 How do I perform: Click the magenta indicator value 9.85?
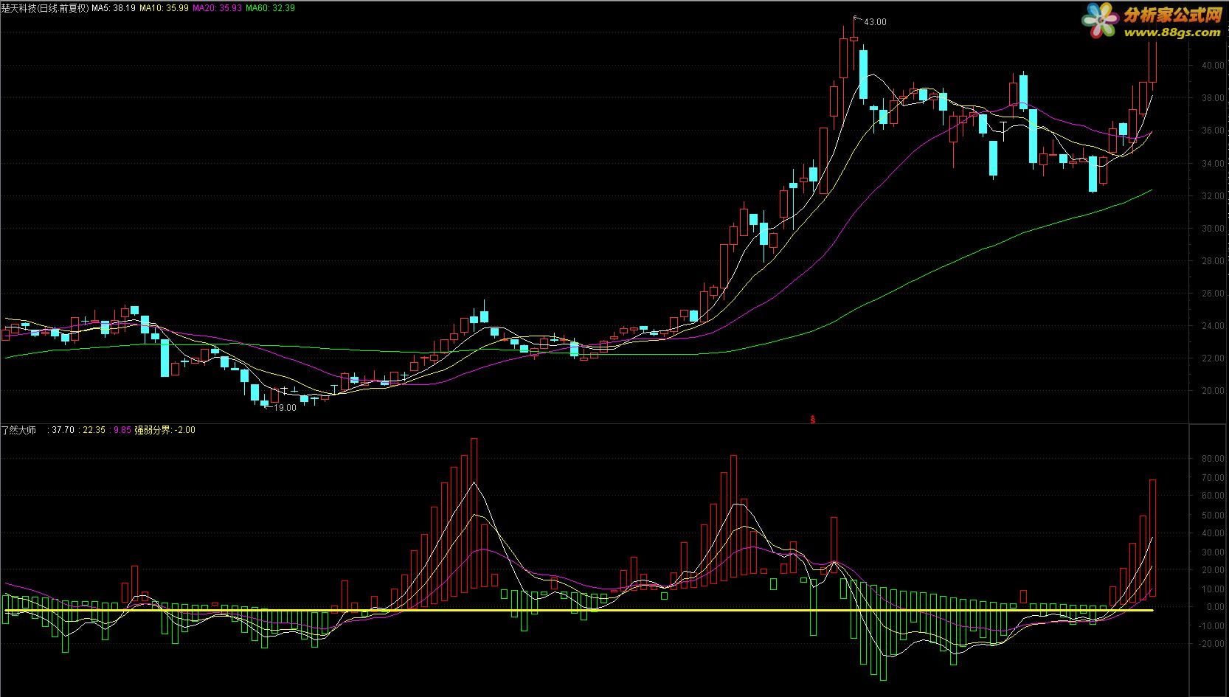click(x=122, y=430)
